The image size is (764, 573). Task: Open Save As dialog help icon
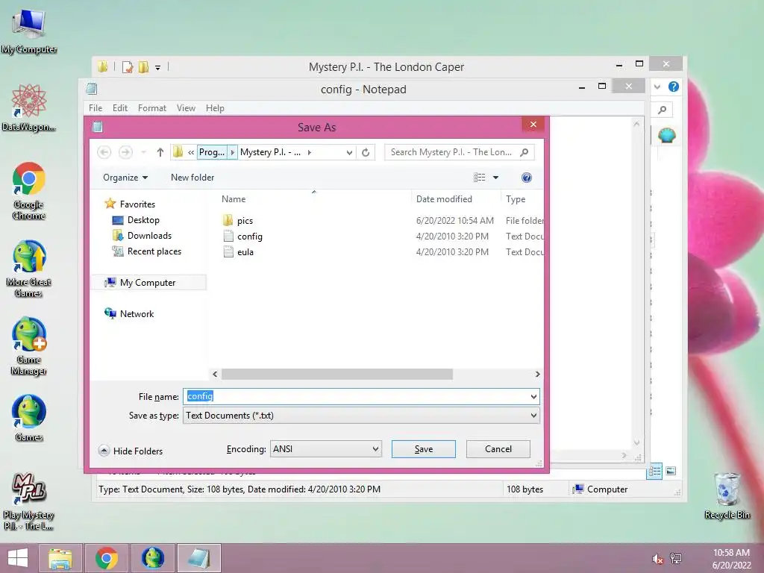[526, 178]
